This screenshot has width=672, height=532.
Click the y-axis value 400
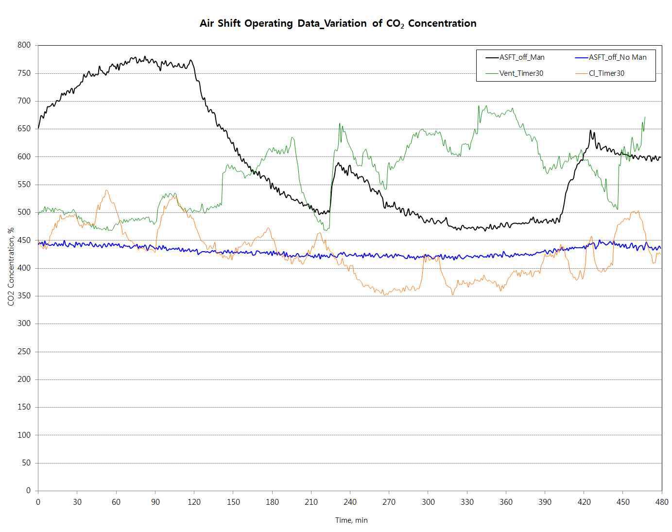click(24, 268)
